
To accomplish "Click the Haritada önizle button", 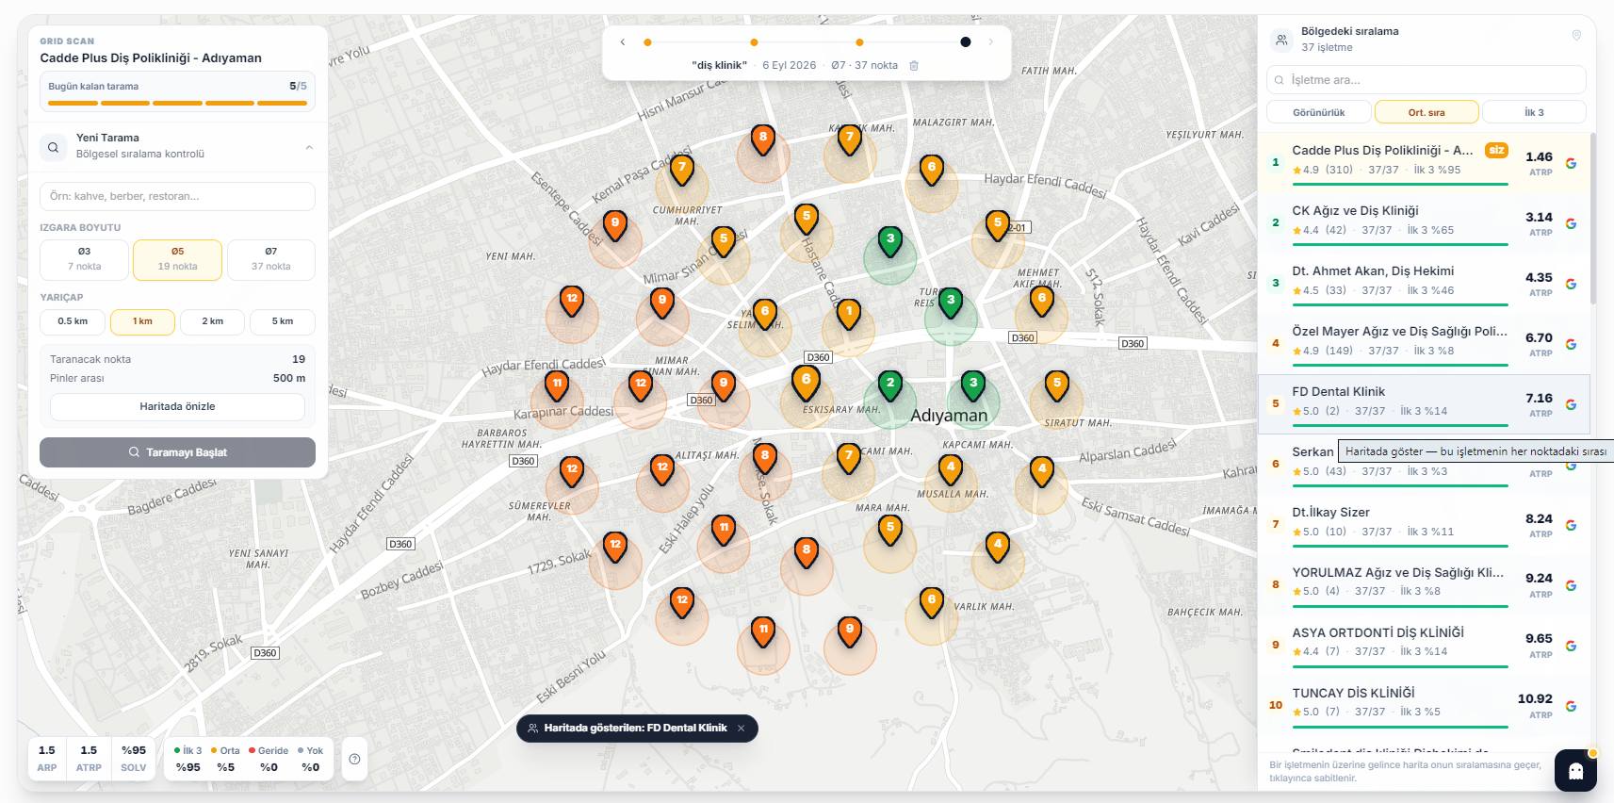I will tap(177, 406).
